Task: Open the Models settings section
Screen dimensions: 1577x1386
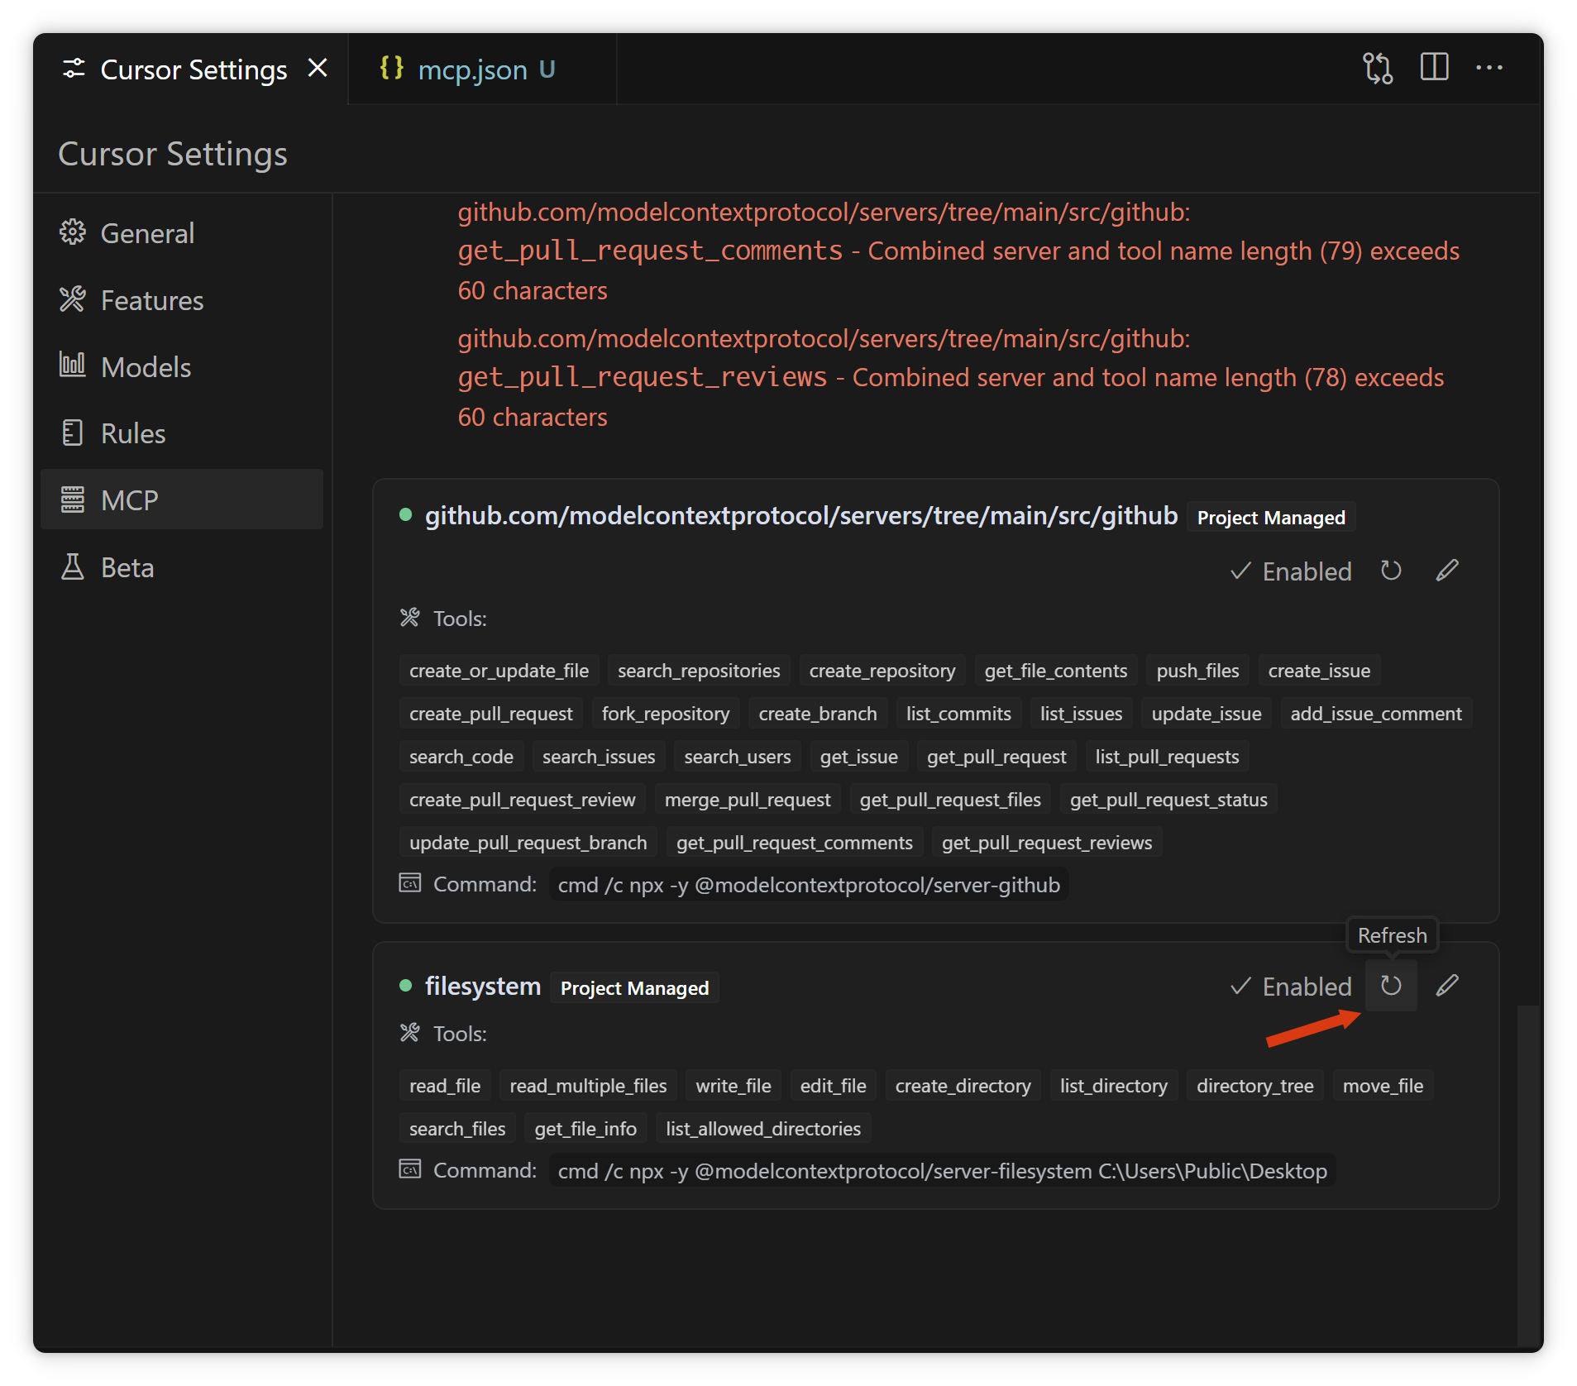Action: [146, 367]
